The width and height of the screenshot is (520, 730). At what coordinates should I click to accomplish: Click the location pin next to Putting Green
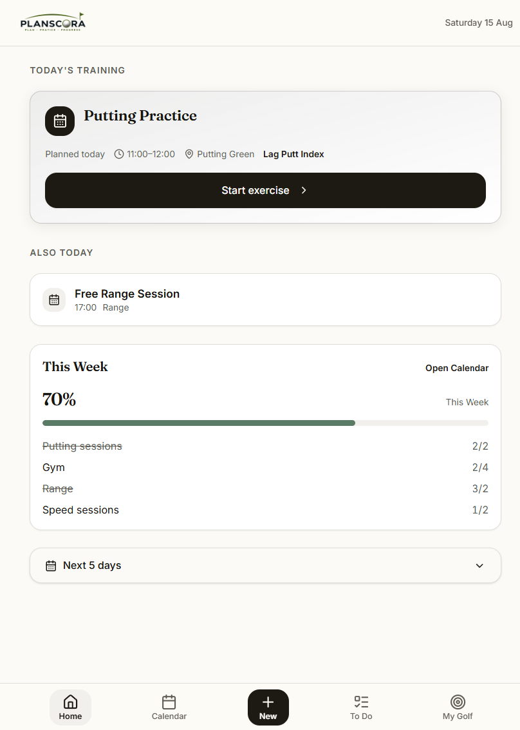click(189, 154)
